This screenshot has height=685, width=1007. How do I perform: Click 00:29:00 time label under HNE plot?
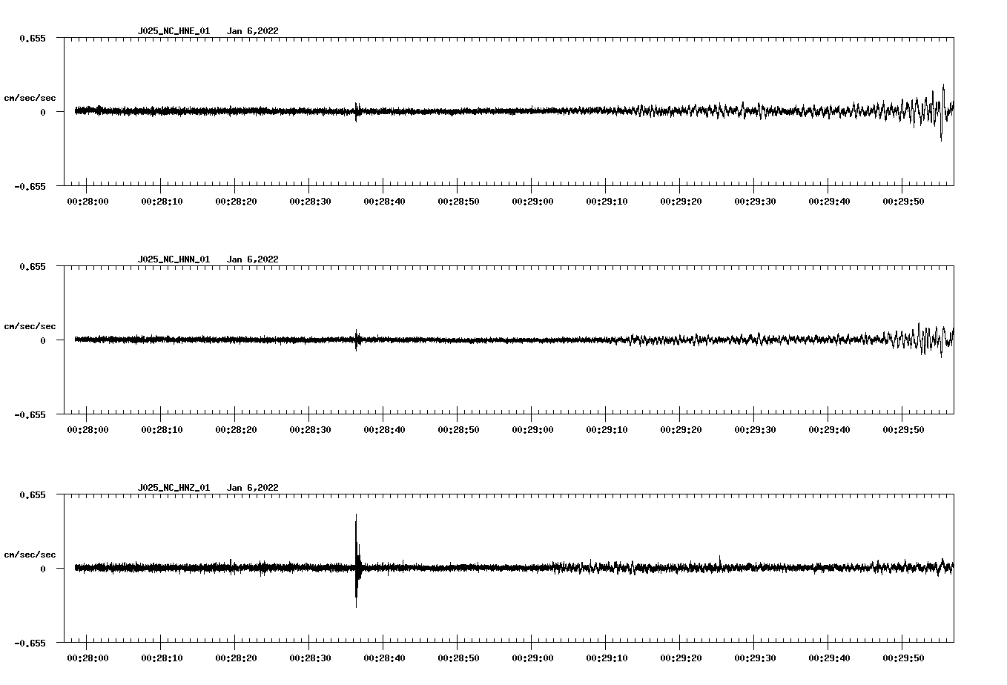pos(532,201)
